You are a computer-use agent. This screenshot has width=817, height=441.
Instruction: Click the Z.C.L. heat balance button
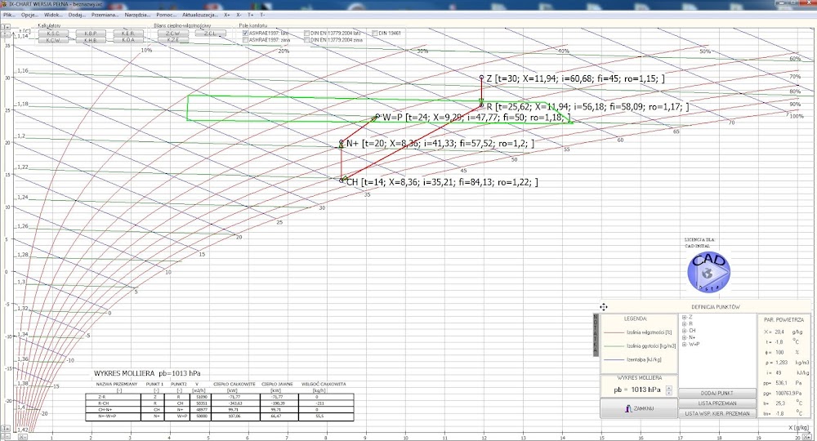(210, 33)
